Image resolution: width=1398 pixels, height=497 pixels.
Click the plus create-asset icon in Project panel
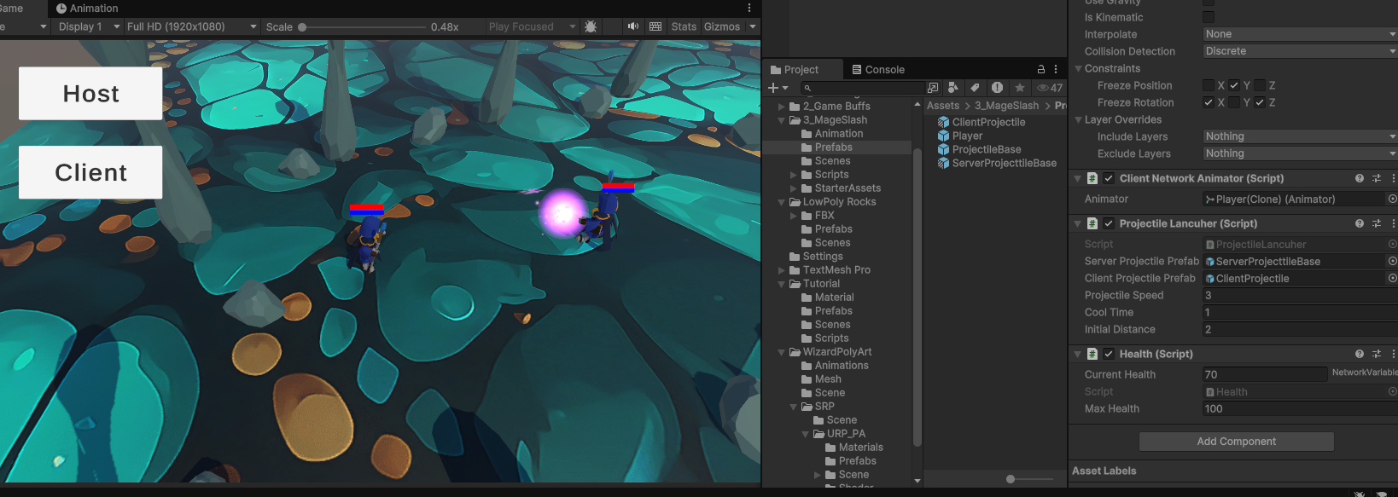(778, 88)
